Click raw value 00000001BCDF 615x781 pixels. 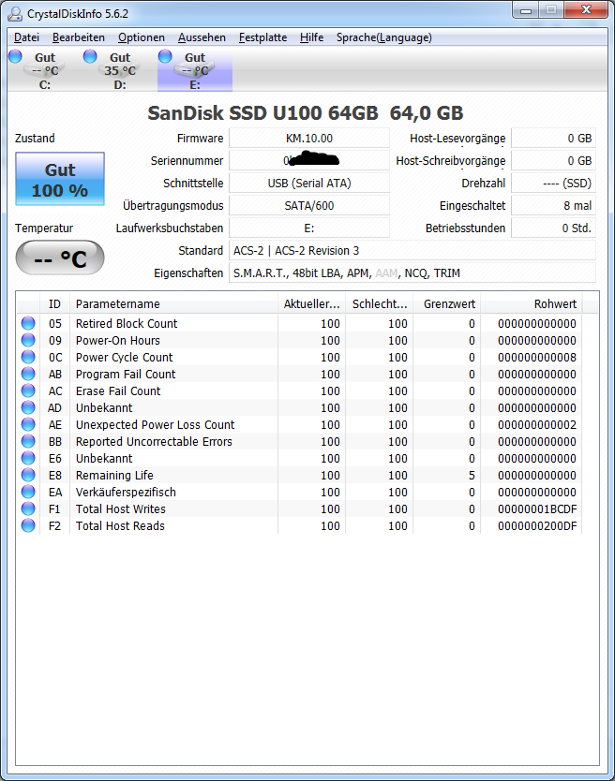click(x=537, y=509)
